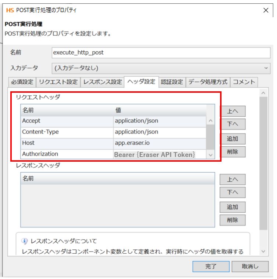
Task: Click 削除 button for response headers
Action: coord(233,220)
